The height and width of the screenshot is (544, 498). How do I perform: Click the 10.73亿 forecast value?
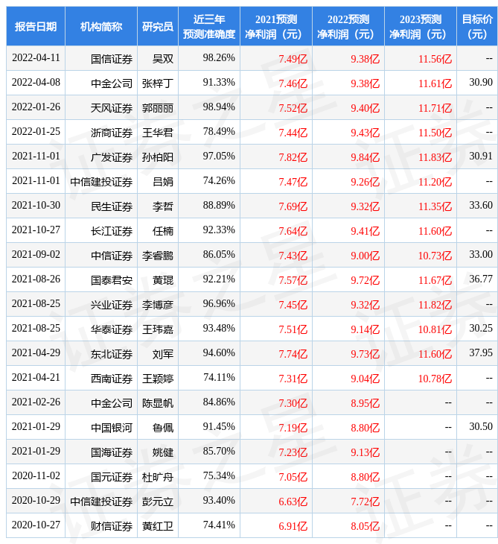tap(435, 256)
